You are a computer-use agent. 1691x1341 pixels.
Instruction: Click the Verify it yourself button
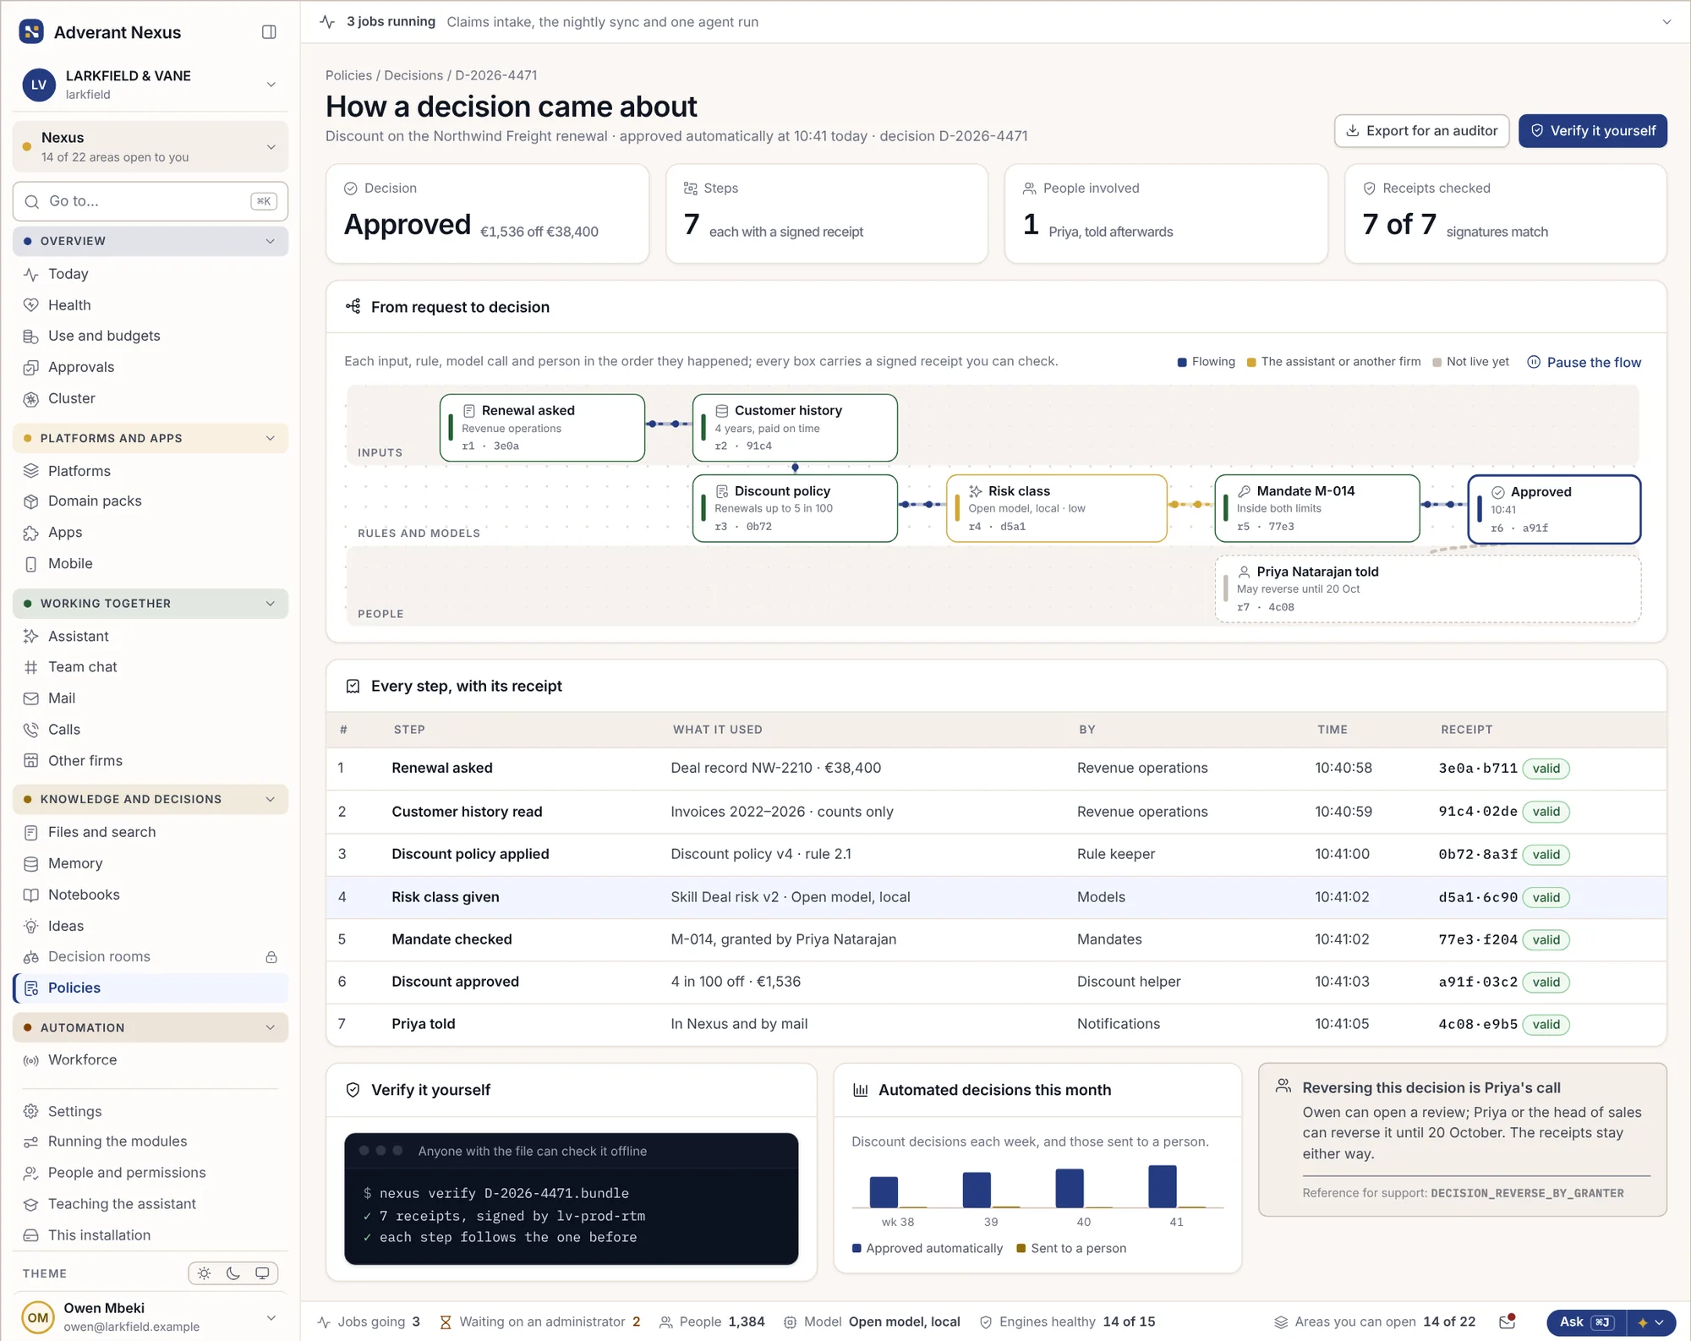tap(1593, 131)
